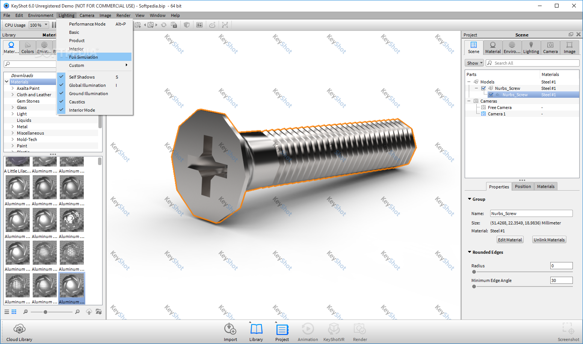Select Camera 1 in scene tree
The image size is (583, 344).
pyautogui.click(x=496, y=114)
